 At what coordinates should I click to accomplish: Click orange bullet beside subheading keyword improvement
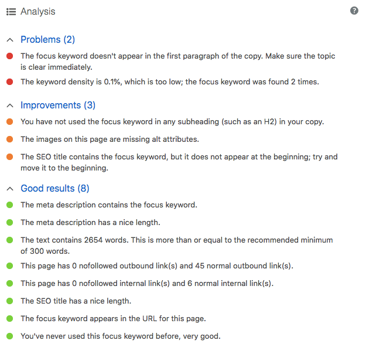(x=9, y=122)
